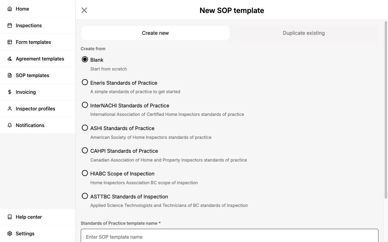The image size is (388, 242).
Task: Click the Help center book icon
Action: [9, 217]
